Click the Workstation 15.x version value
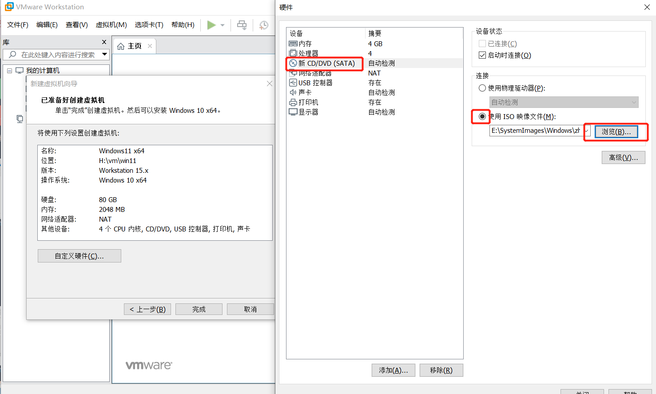The image size is (656, 394). [x=123, y=171]
